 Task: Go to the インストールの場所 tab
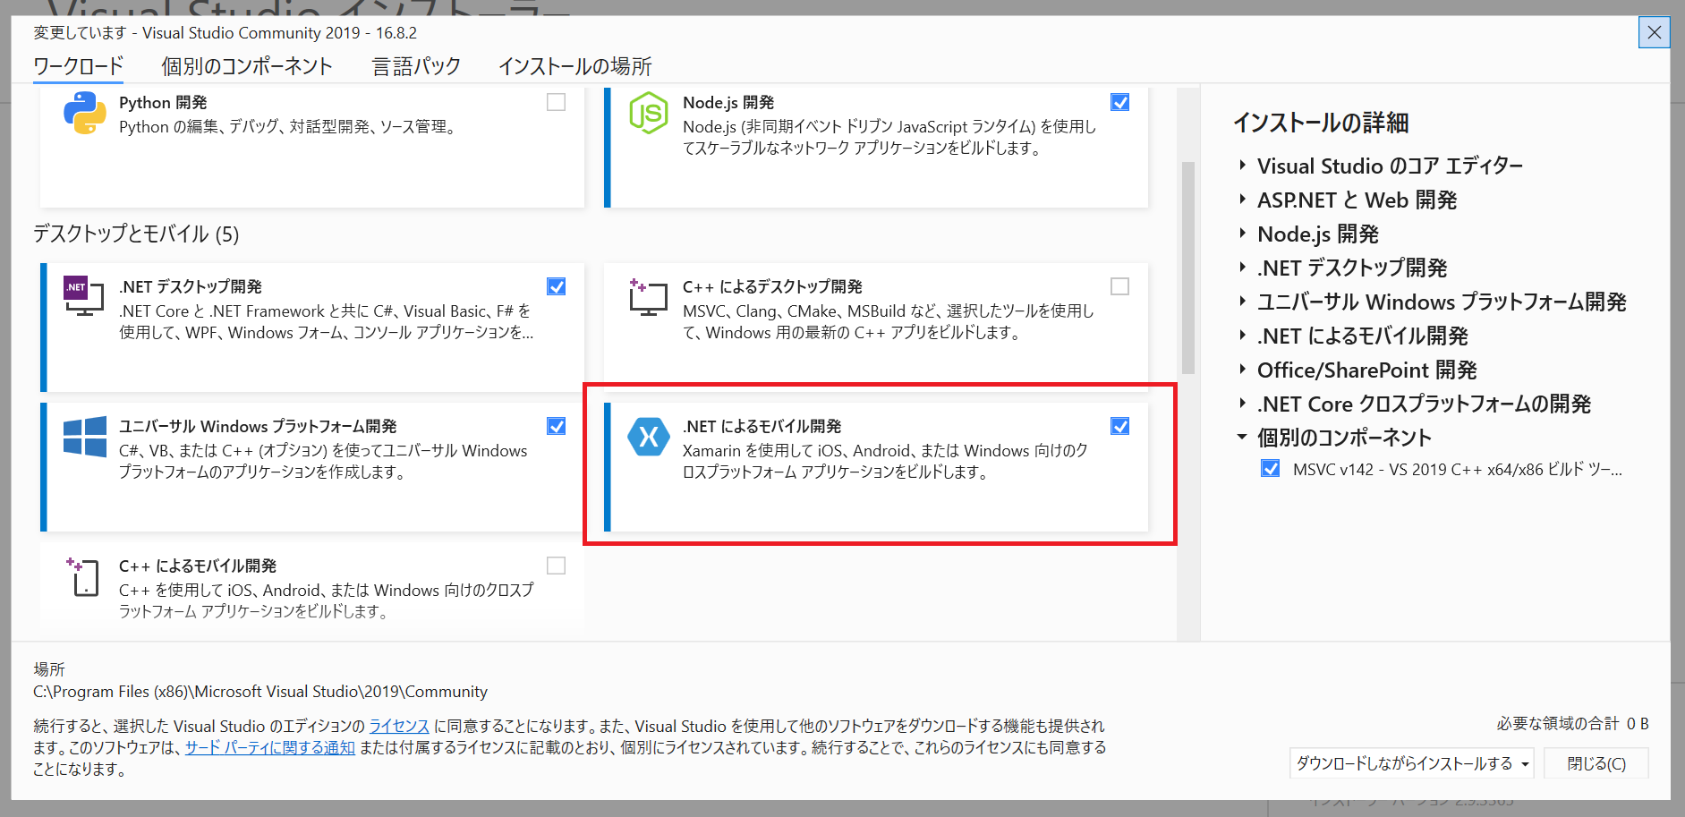[575, 66]
